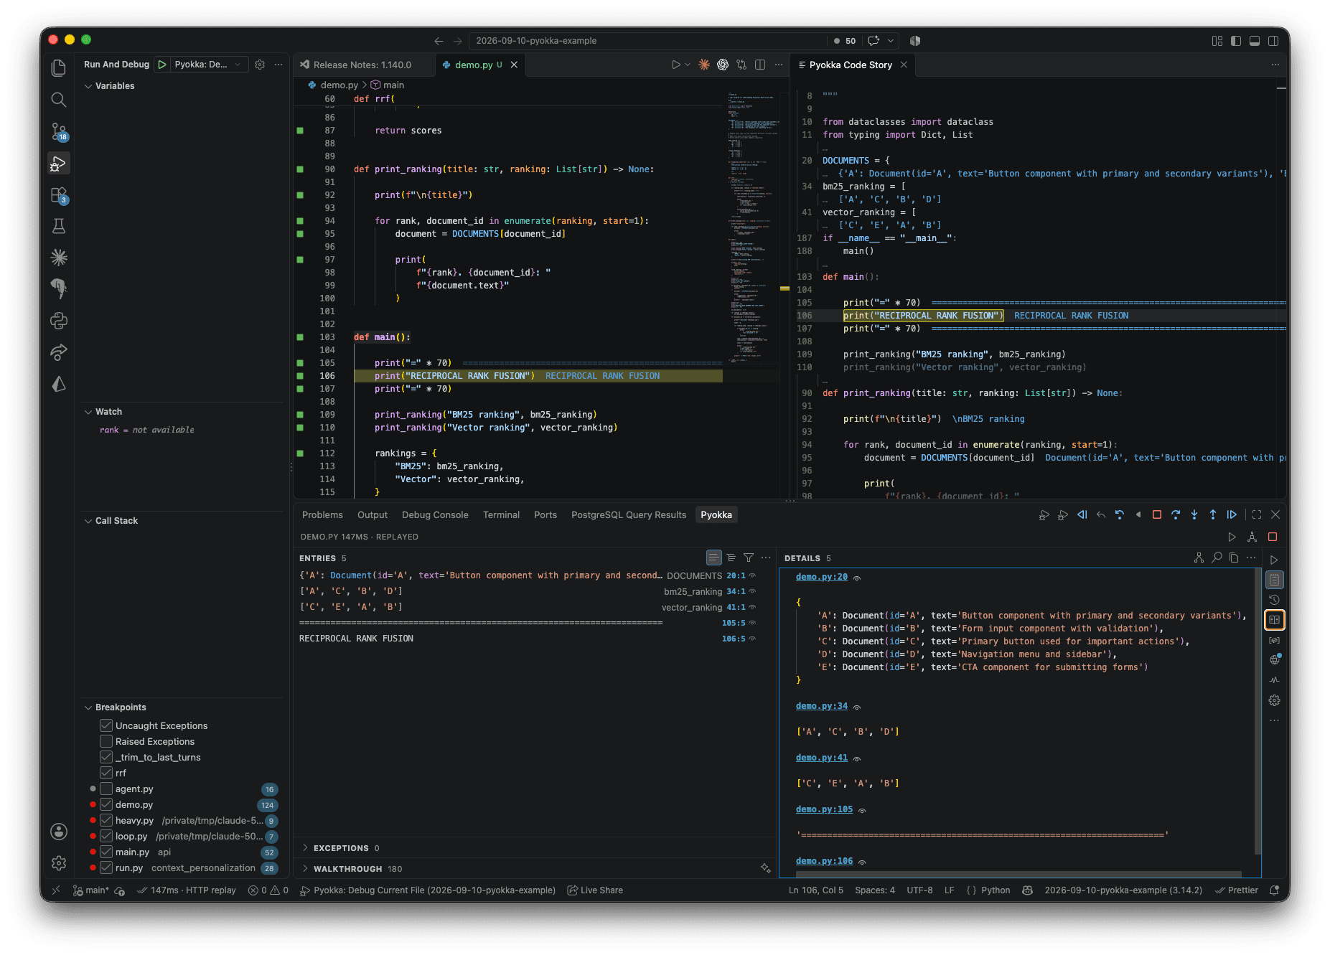
Task: Toggle the rrf function breakpoint checkbox
Action: (106, 773)
